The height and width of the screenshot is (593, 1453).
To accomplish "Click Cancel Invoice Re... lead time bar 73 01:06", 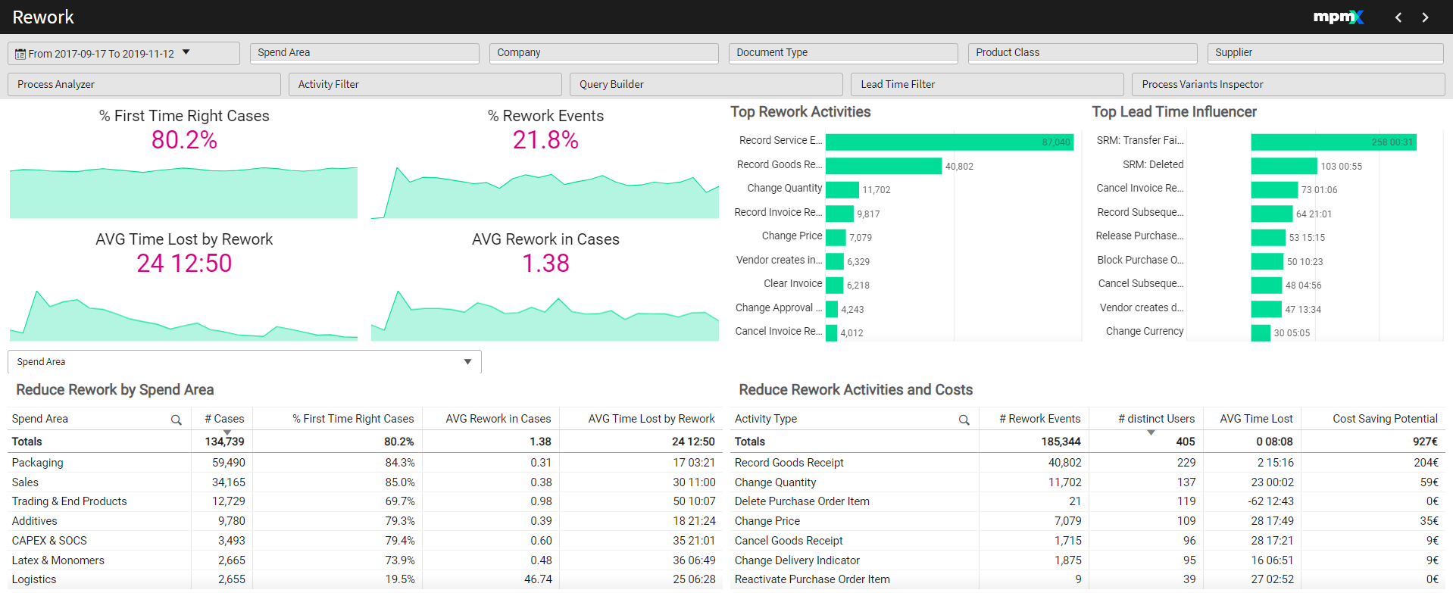I will 1274,190.
